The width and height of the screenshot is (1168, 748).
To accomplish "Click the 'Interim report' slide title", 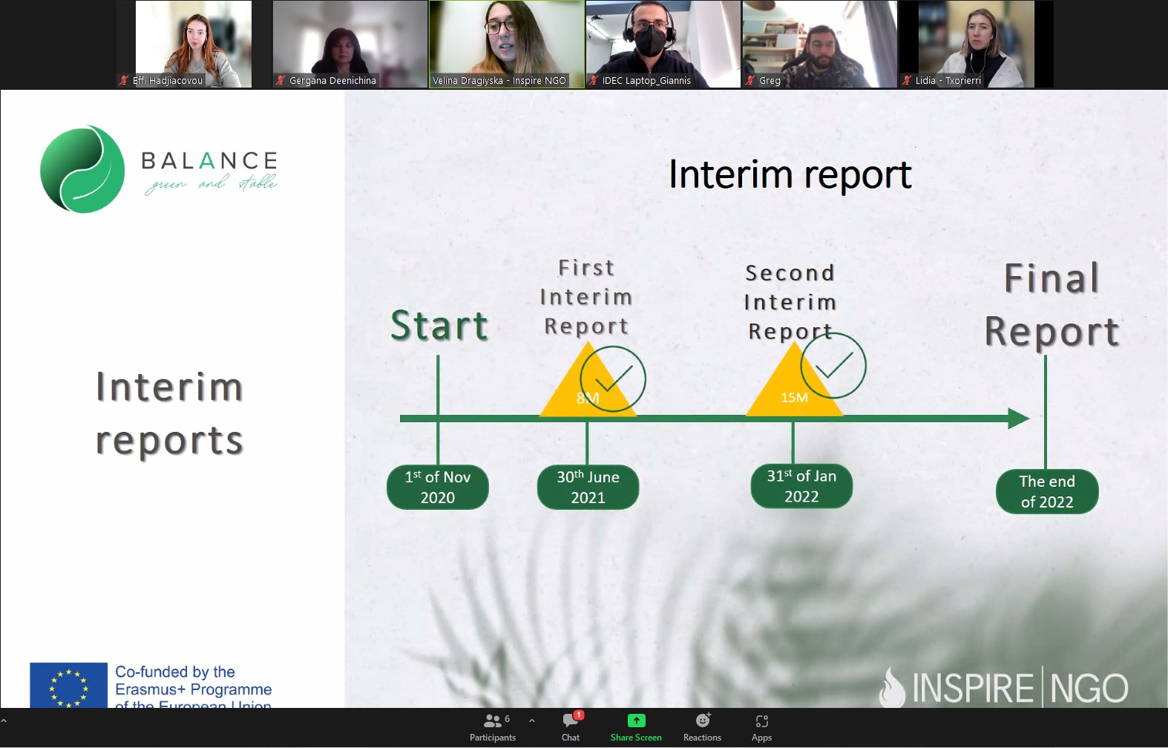I will (790, 175).
